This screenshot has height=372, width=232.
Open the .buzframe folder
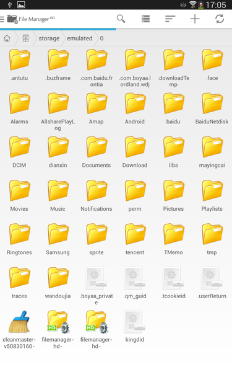click(58, 64)
